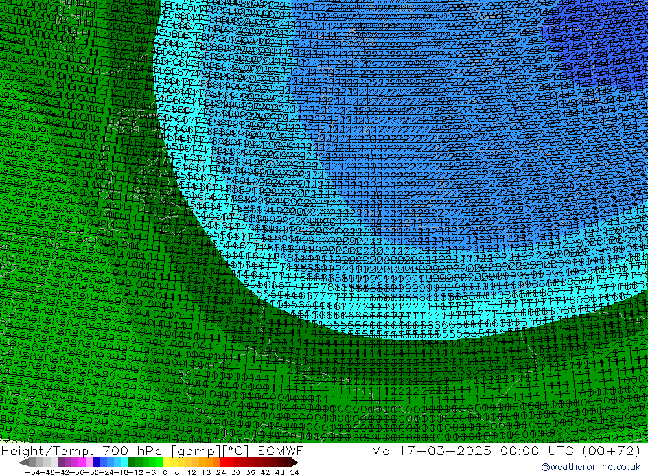Pick the bright red legend swatch at 24

pos(224,462)
